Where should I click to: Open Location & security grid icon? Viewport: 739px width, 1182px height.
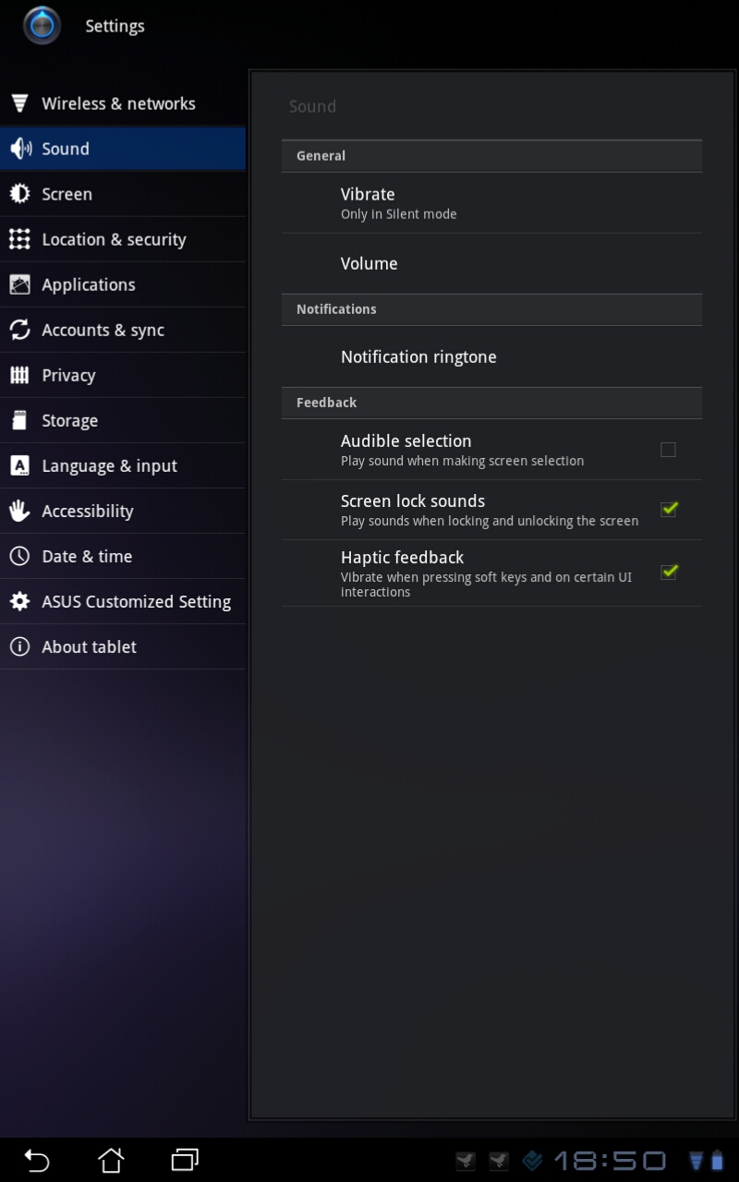click(19, 239)
